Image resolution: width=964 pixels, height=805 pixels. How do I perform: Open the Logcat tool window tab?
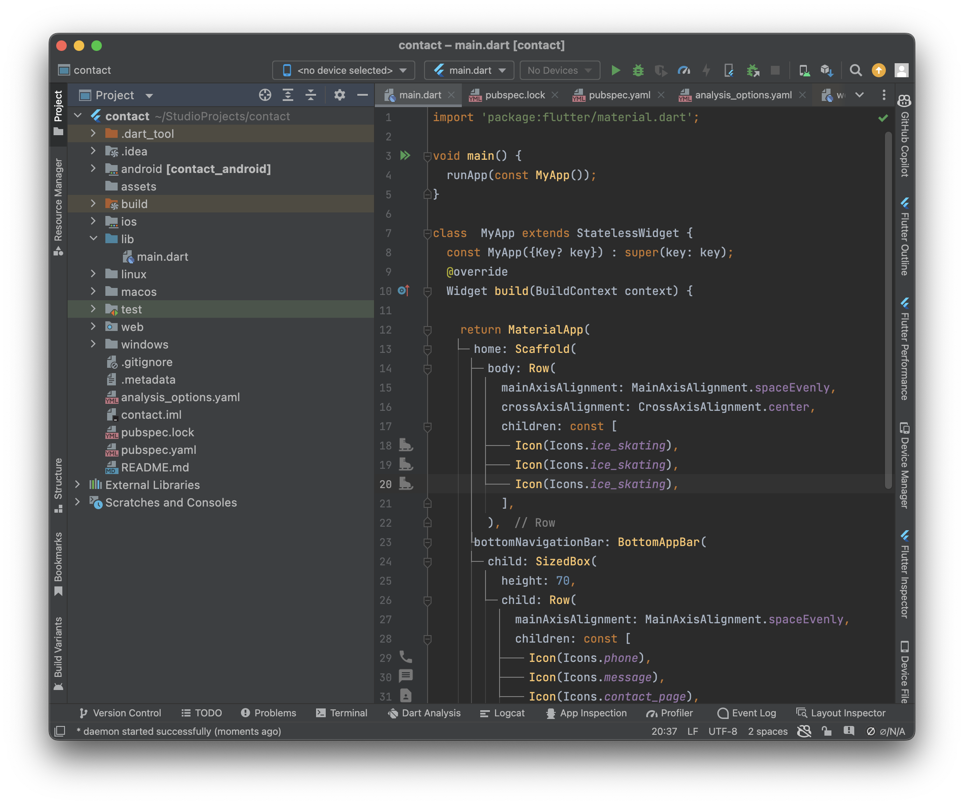click(x=502, y=713)
